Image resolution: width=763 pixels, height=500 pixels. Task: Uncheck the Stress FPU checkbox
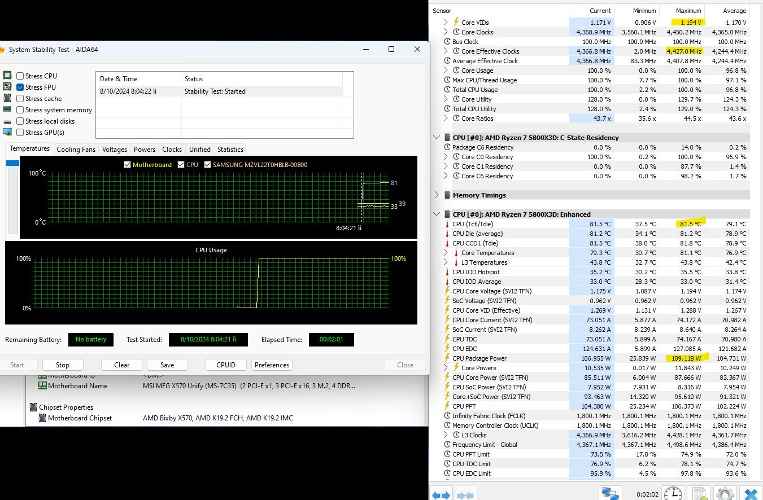pos(20,87)
